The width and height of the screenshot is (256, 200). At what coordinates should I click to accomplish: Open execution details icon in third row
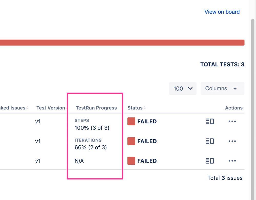(210, 161)
